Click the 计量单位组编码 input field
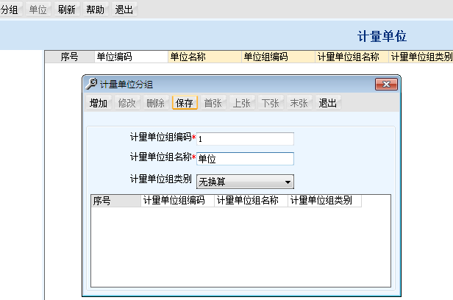The image size is (453, 300). click(x=244, y=139)
